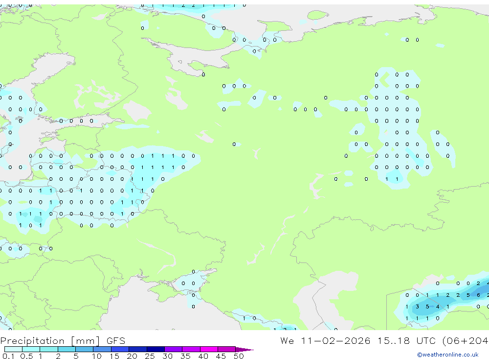Image resolution: width=489 pixels, height=359 pixels.
Task: Click the '0.1' legend scale label
Action: pyautogui.click(x=8, y=356)
